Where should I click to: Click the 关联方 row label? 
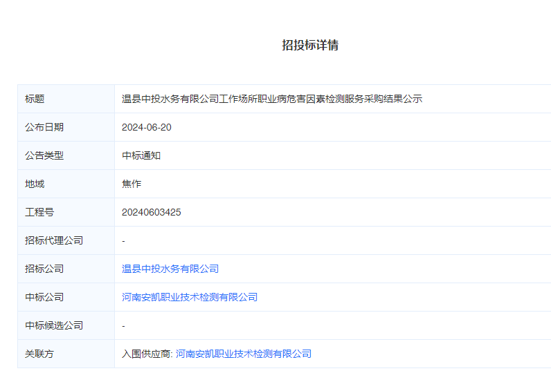tap(39, 354)
